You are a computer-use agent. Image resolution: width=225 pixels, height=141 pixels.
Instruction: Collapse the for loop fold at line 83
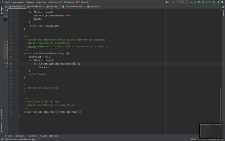pos(18,61)
